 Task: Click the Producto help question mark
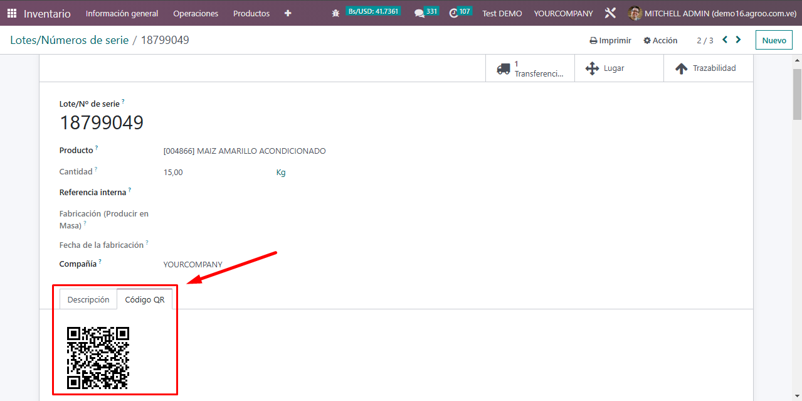coord(97,148)
